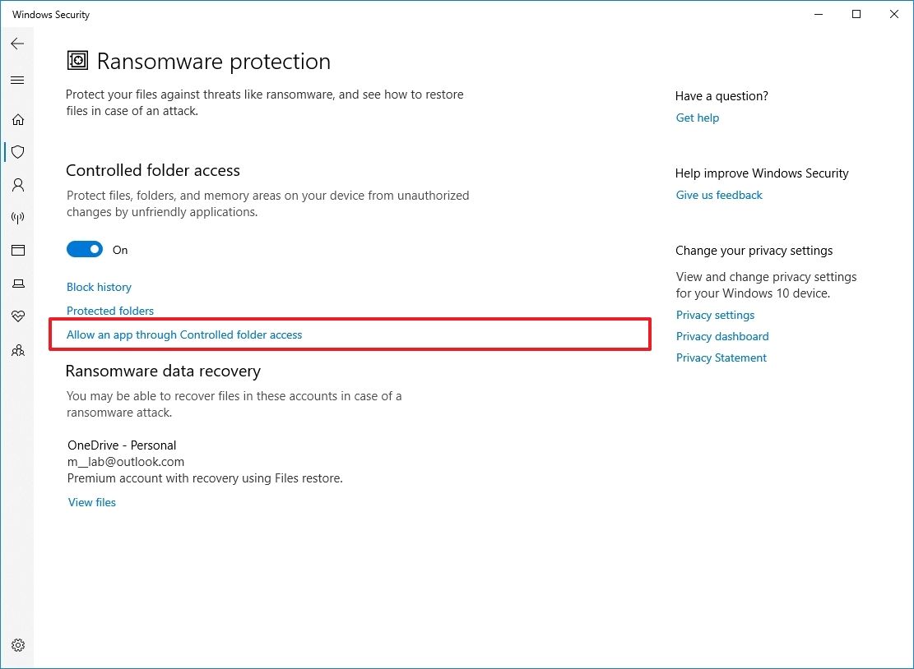Open App & browser control section
Image resolution: width=914 pixels, height=669 pixels.
click(18, 250)
